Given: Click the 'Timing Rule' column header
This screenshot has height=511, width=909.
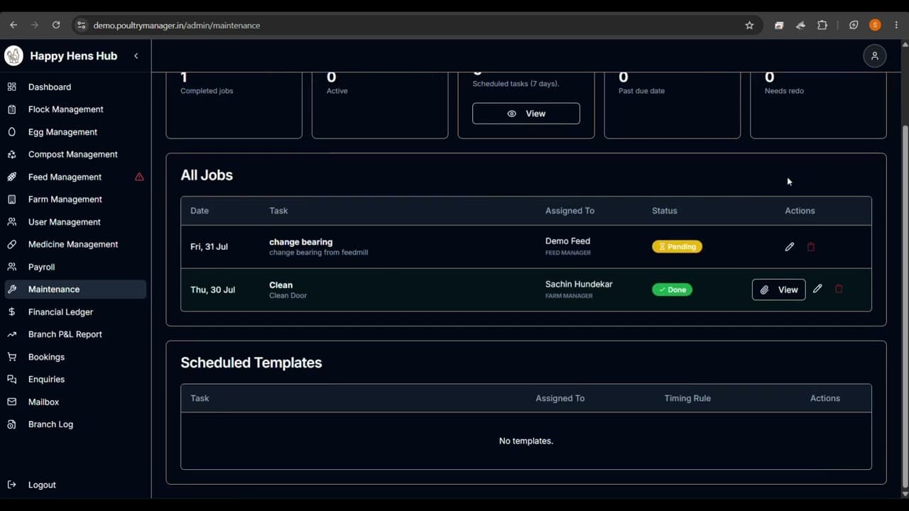Looking at the screenshot, I should 687,398.
